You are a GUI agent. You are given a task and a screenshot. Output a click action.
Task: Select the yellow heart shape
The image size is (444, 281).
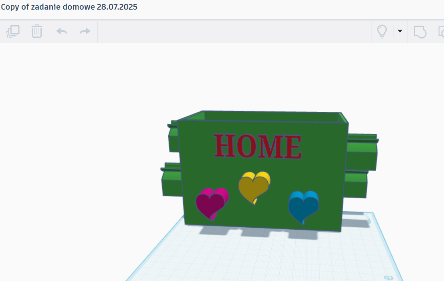tap(254, 187)
